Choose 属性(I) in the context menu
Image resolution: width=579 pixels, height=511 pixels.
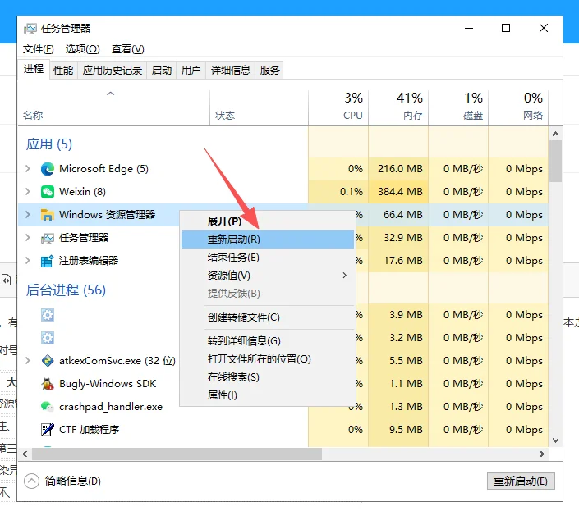[x=268, y=395]
